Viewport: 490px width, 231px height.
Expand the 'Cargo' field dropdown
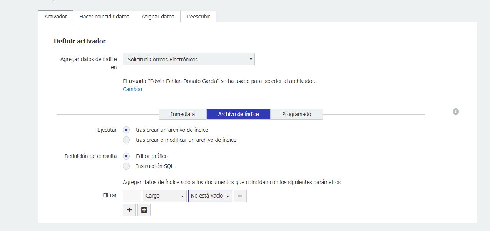tap(164, 196)
